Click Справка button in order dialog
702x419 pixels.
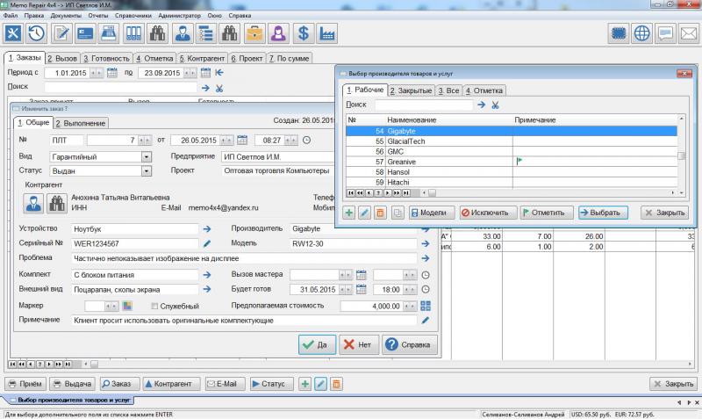click(410, 344)
